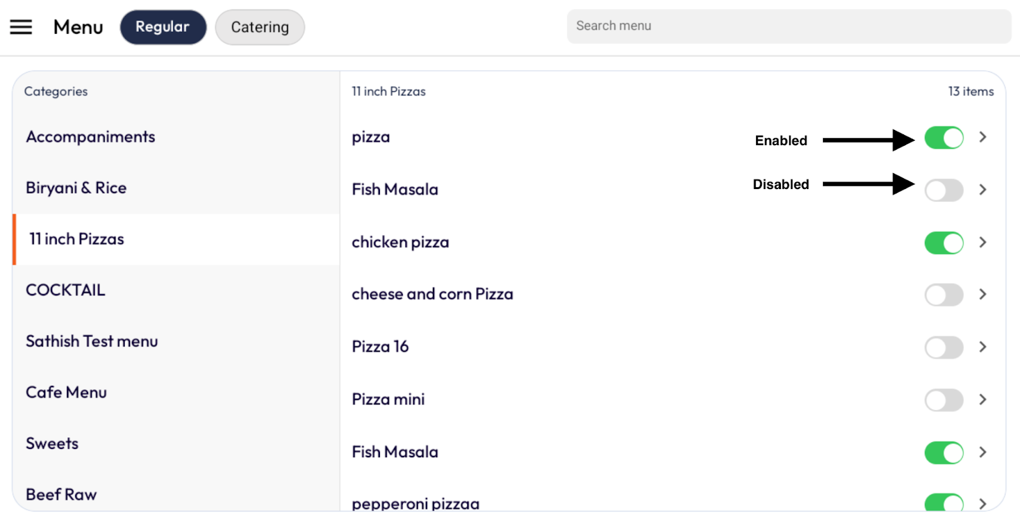Open the hamburger navigation menu
The image size is (1020, 524).
21,27
